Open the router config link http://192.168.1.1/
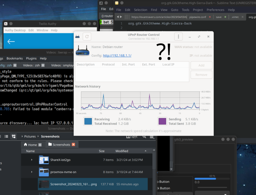The height and width of the screenshot is (195, 256). (x=117, y=56)
